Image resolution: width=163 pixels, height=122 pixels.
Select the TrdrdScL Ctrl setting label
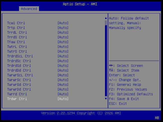pos(20,56)
